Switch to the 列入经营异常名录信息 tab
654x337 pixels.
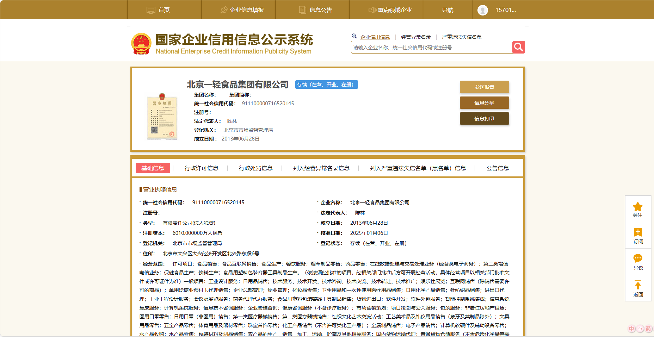click(x=321, y=168)
